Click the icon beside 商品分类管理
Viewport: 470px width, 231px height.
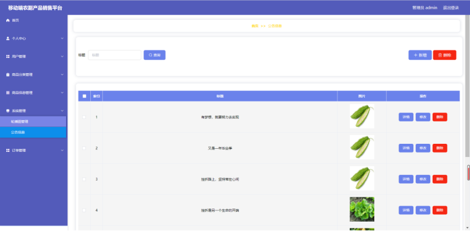coord(8,75)
